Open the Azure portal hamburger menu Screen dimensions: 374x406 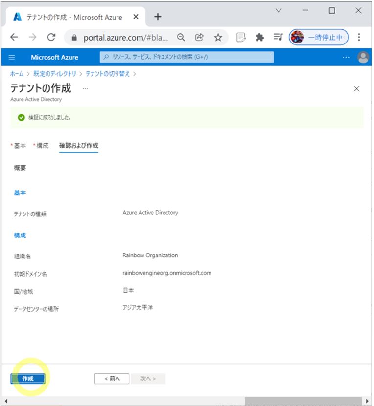click(x=12, y=57)
